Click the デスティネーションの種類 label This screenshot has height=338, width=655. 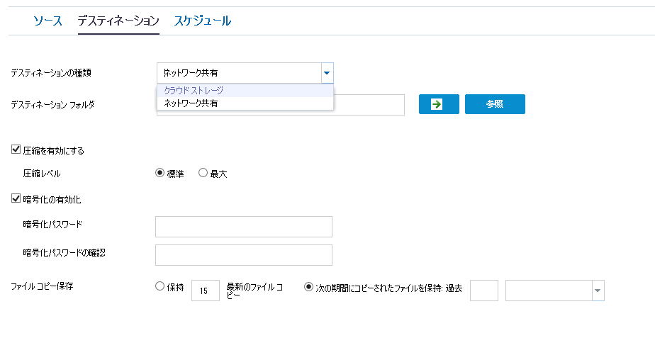pyautogui.click(x=51, y=73)
